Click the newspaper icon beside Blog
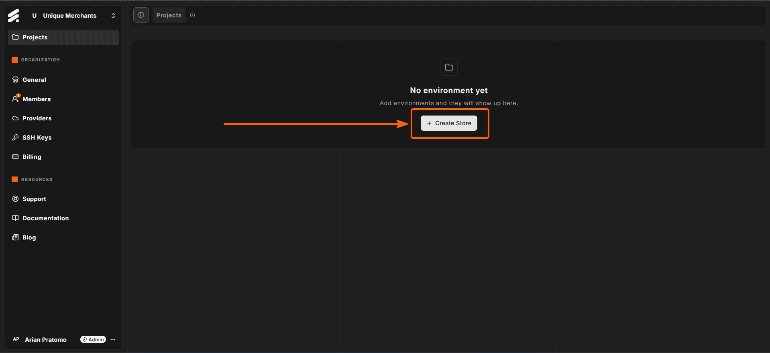 (x=16, y=237)
